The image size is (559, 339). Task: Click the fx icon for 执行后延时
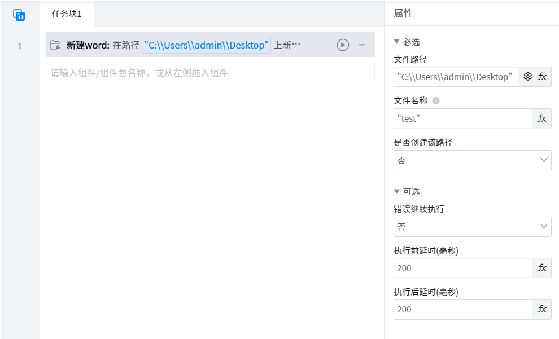542,309
